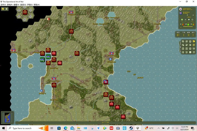Click the white square button in the command grid
This screenshot has width=197, height=131.
point(190,52)
